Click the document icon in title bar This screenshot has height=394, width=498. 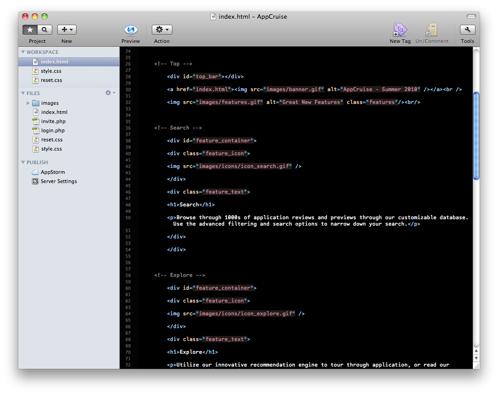(x=213, y=16)
